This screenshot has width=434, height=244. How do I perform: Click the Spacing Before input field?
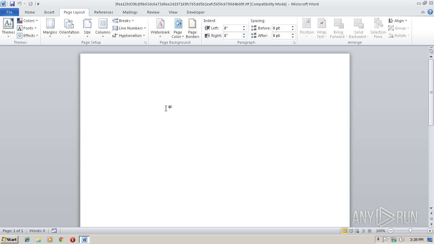281,28
